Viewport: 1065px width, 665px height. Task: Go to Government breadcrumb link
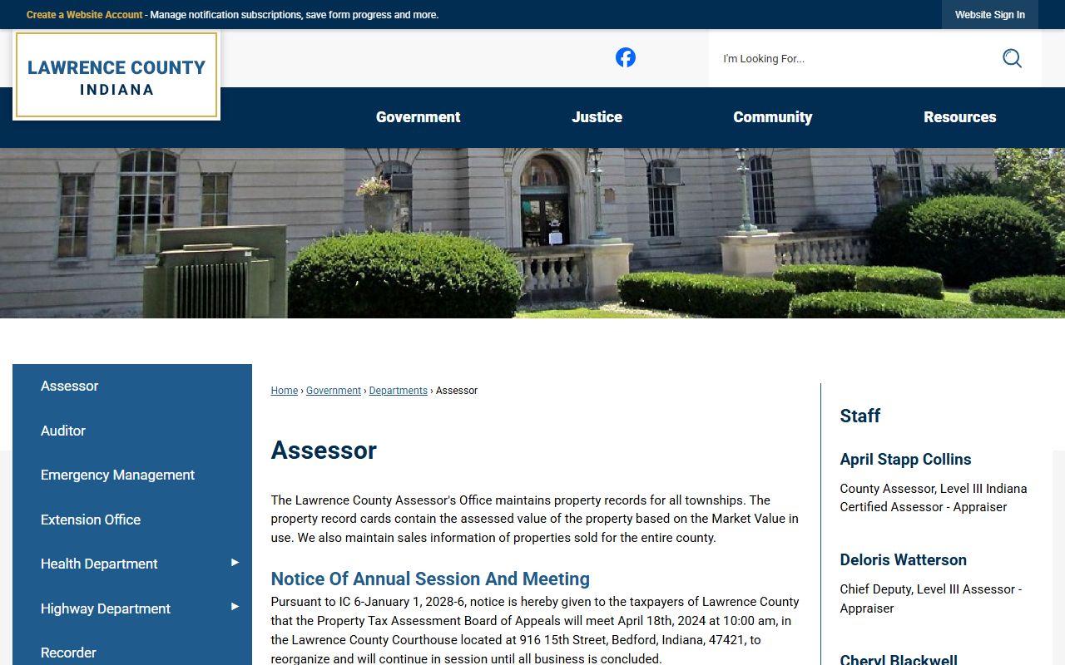click(334, 391)
